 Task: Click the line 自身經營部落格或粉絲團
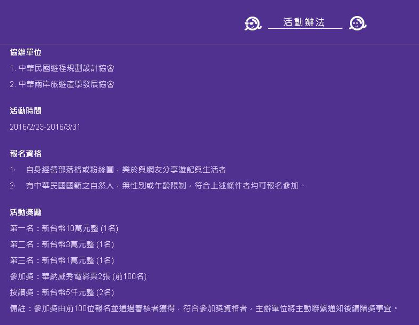[118, 169]
